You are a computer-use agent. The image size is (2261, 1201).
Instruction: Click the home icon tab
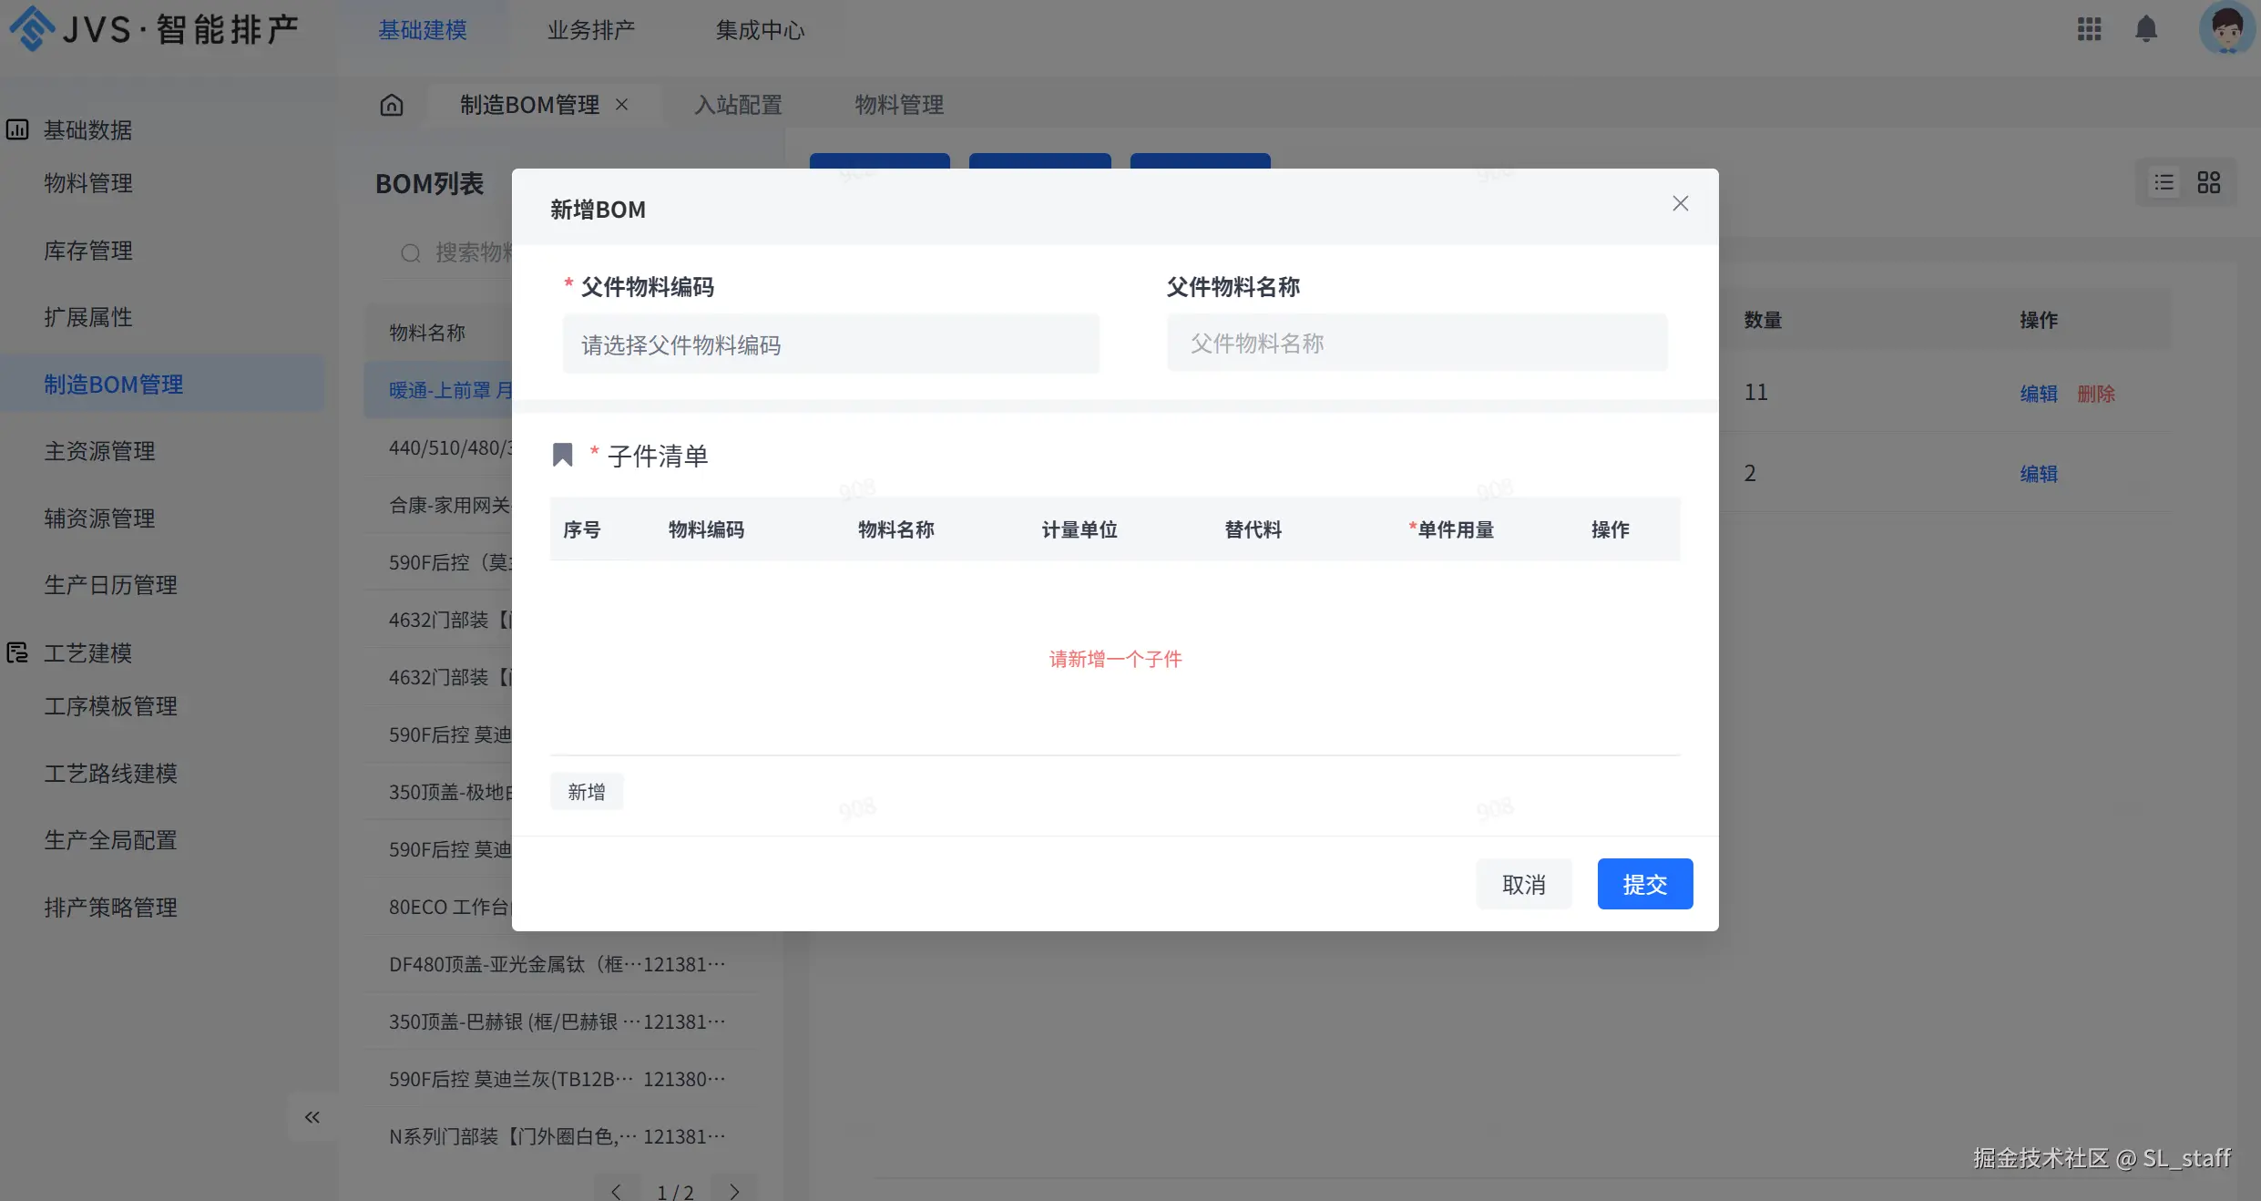pyautogui.click(x=392, y=105)
